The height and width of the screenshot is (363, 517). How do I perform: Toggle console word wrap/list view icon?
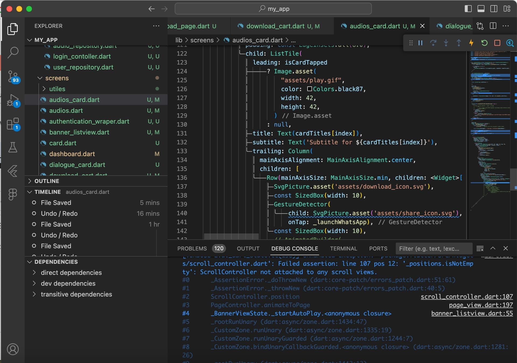(480, 249)
